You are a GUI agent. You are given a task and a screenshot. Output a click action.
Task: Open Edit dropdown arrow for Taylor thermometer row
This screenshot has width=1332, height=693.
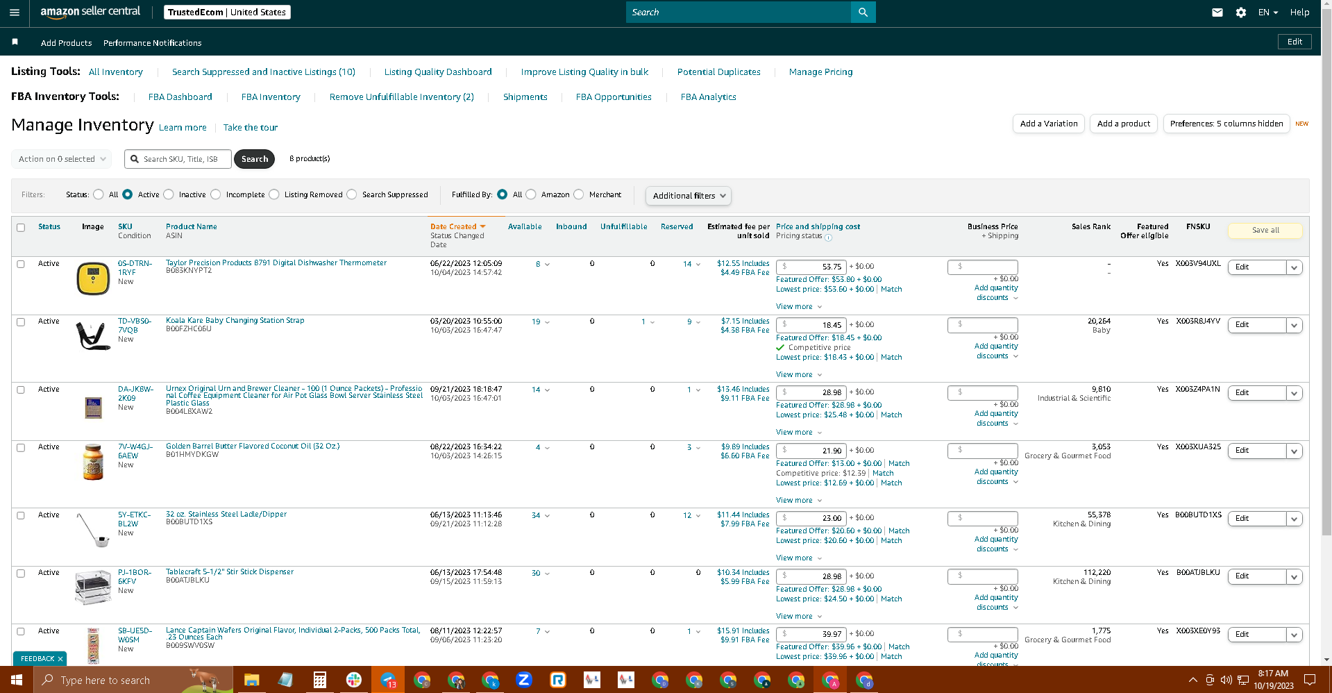coord(1294,267)
